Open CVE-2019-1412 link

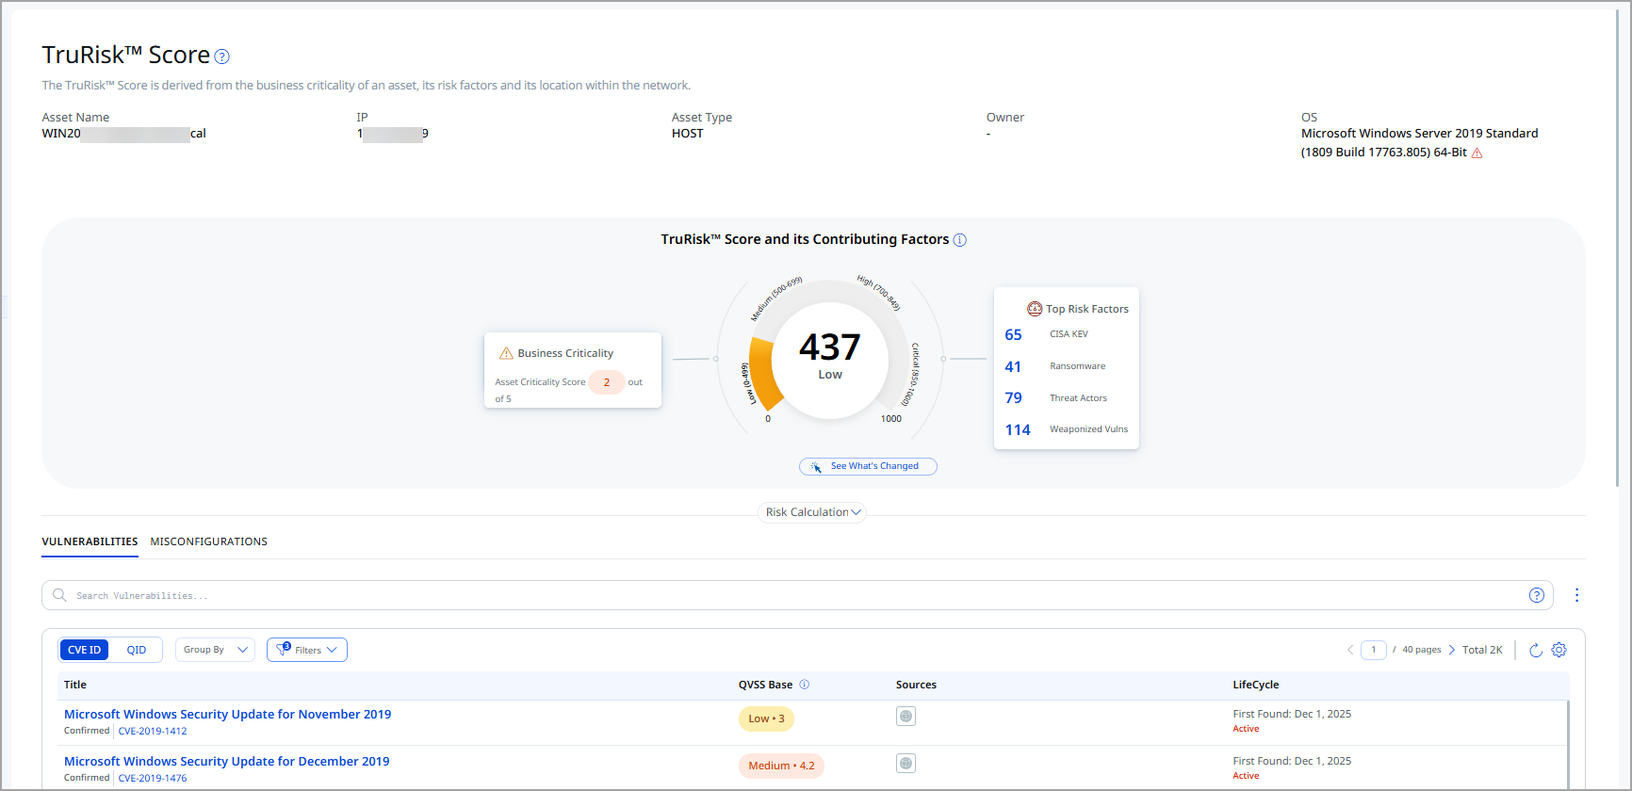pos(153,732)
